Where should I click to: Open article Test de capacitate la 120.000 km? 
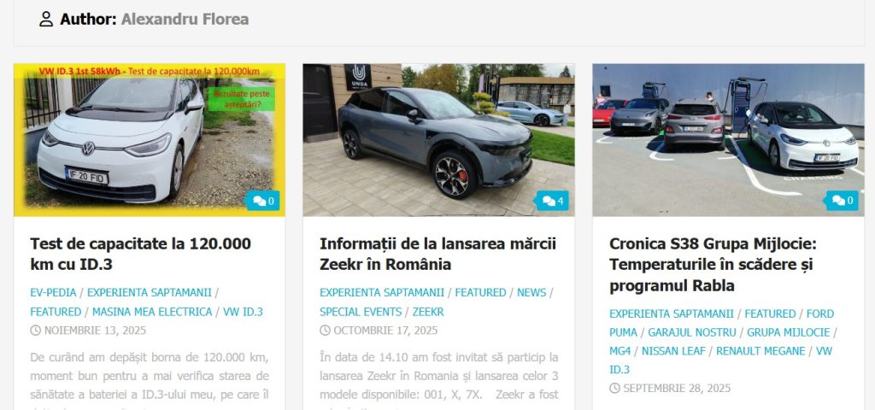click(x=141, y=254)
